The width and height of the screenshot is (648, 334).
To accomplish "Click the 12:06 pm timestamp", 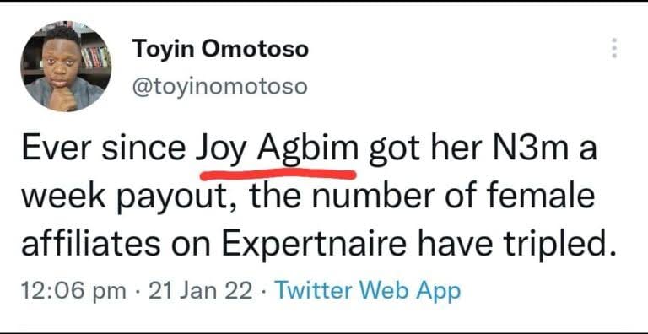I will coord(73,292).
